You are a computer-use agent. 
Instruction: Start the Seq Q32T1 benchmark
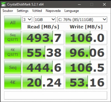click(x=13, y=38)
